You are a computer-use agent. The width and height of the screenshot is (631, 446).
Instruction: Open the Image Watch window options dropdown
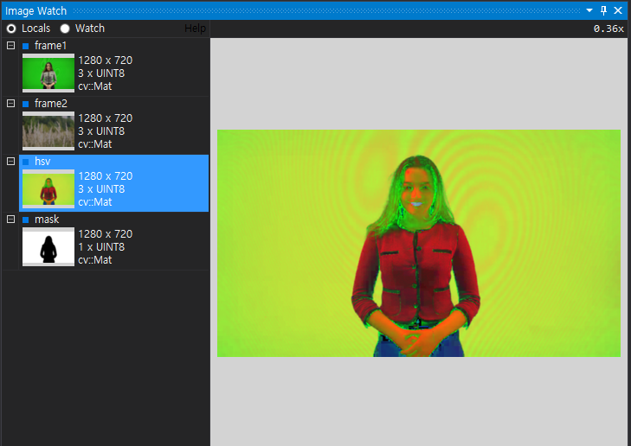pos(589,10)
